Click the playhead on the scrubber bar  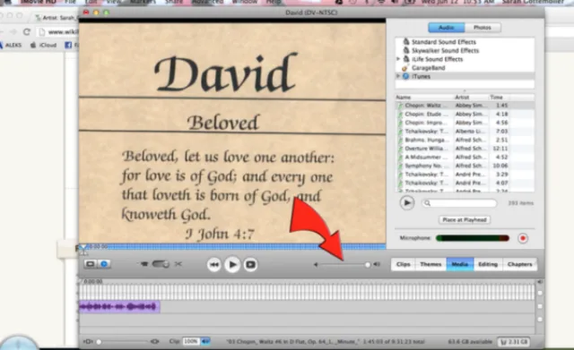click(83, 247)
